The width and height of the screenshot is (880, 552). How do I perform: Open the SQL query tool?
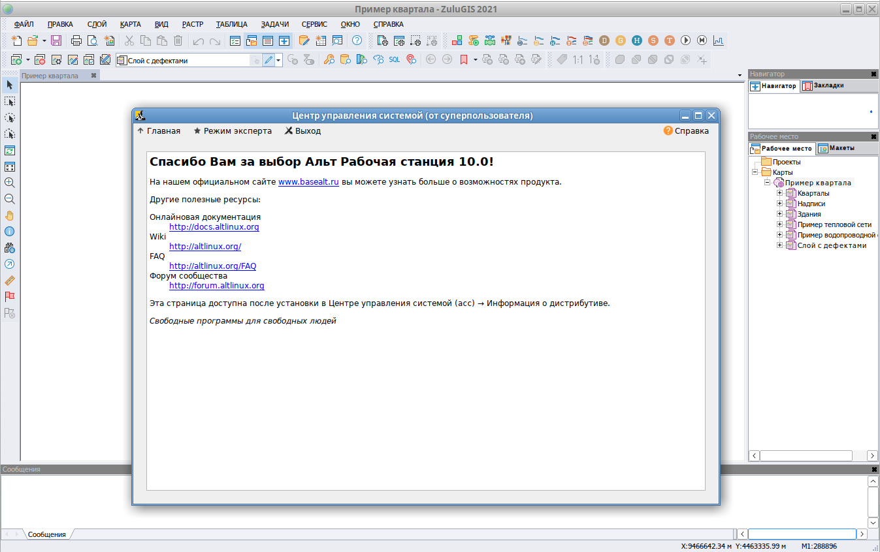pyautogui.click(x=395, y=59)
